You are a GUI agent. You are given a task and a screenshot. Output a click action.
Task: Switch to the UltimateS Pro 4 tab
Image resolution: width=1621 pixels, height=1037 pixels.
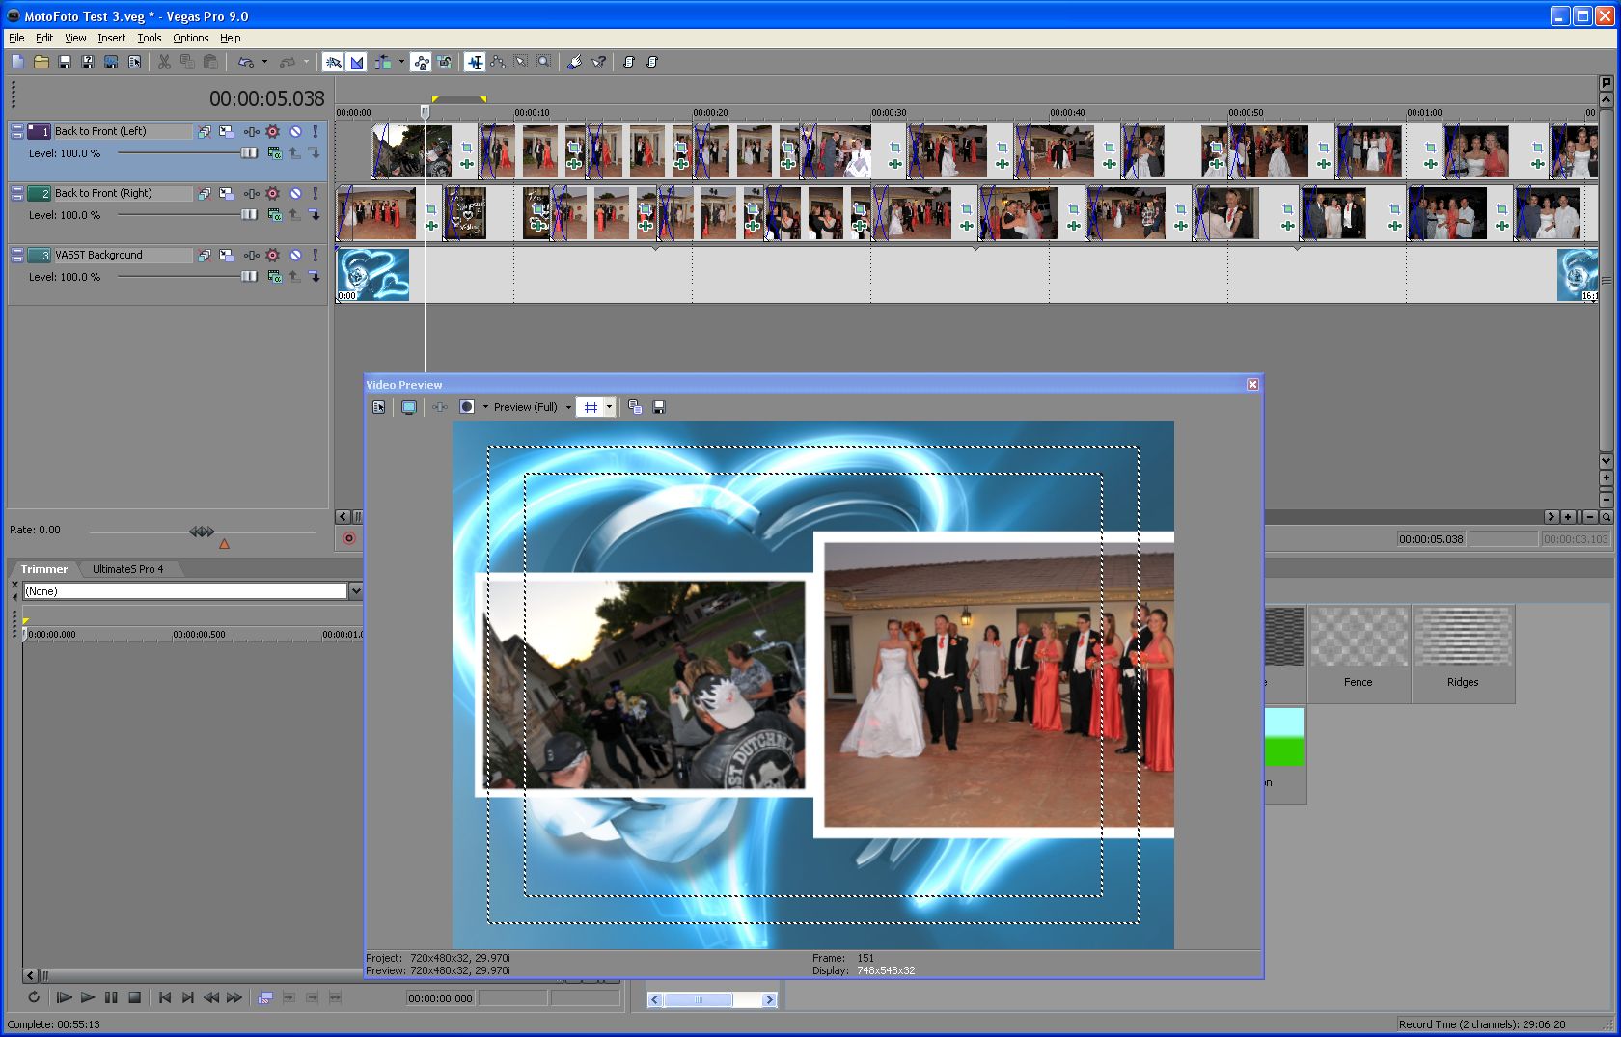[127, 569]
